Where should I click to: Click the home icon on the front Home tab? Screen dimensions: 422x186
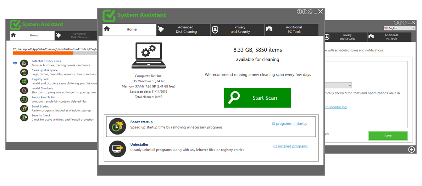pos(107,29)
